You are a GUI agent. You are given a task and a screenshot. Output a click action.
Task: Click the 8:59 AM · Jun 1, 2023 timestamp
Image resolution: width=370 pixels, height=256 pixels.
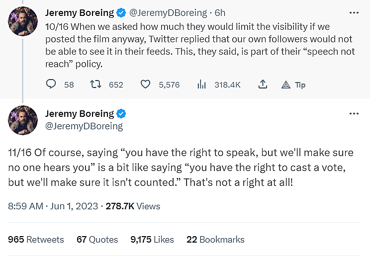(54, 206)
